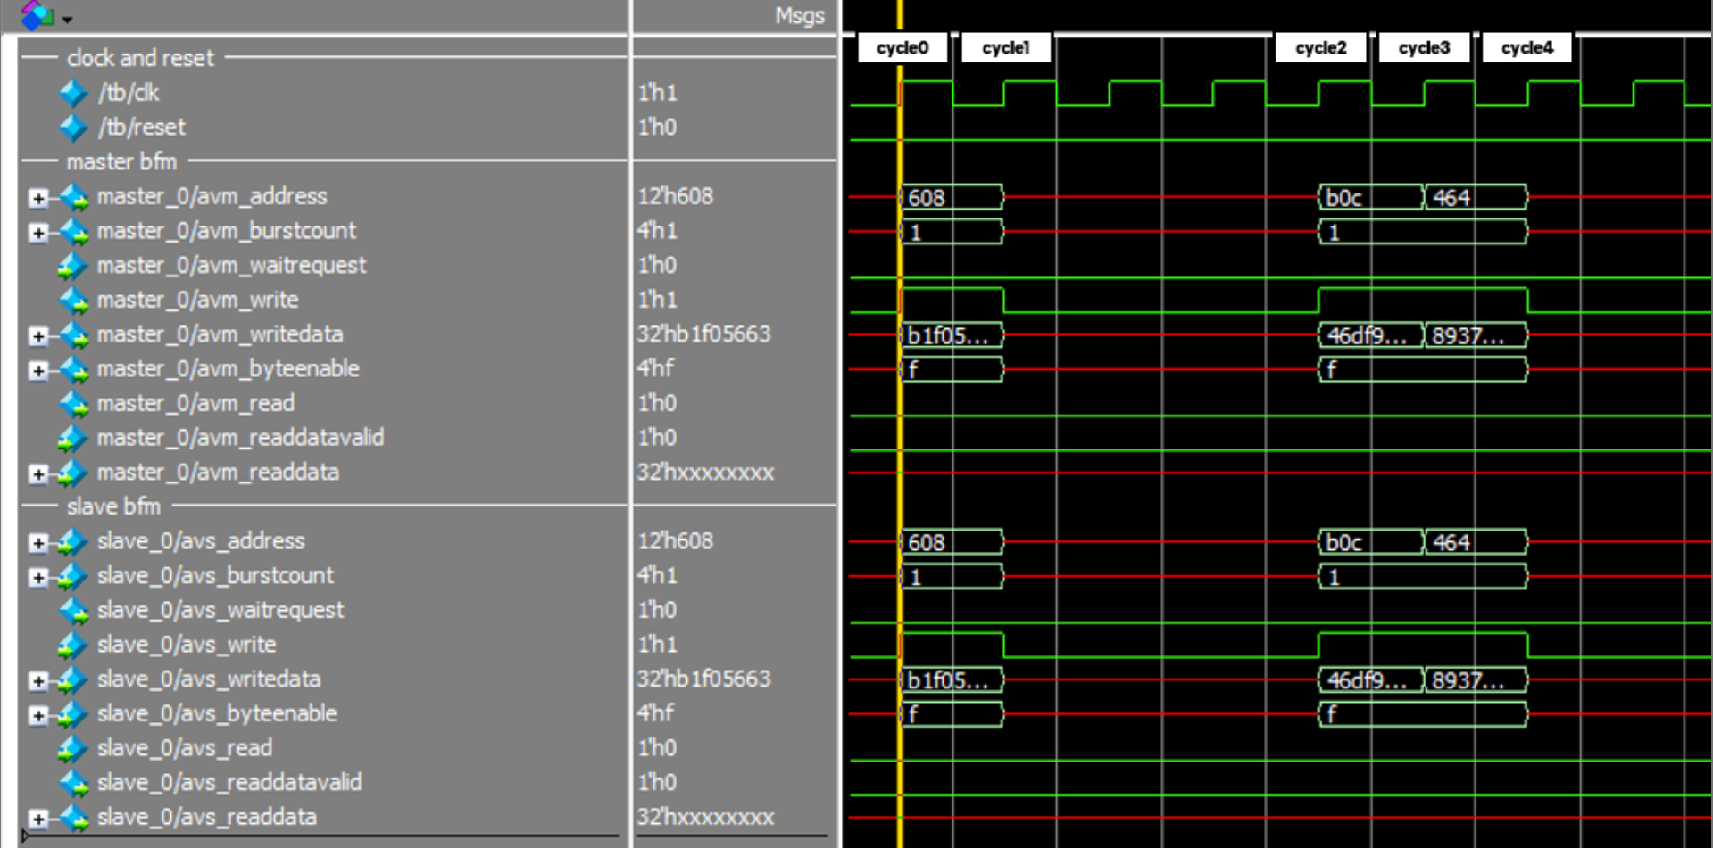Click the master_0/avm_write signal icon

[x=73, y=301]
